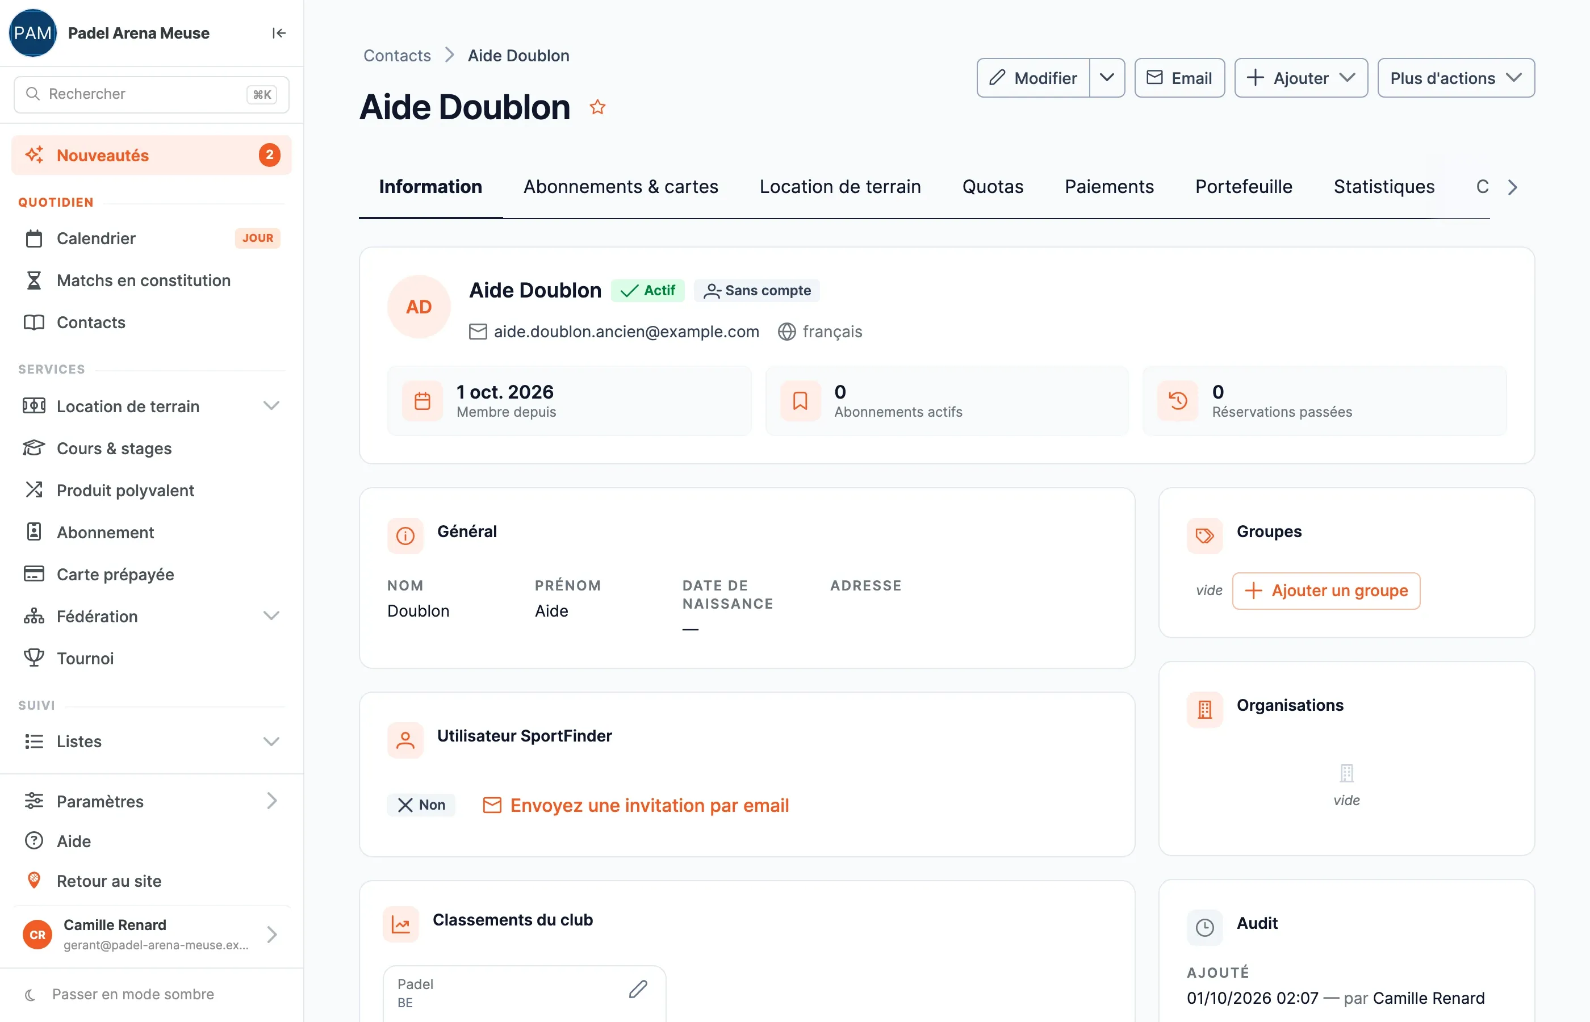Expand the Listes sidebar section
The image size is (1590, 1022).
(151, 742)
